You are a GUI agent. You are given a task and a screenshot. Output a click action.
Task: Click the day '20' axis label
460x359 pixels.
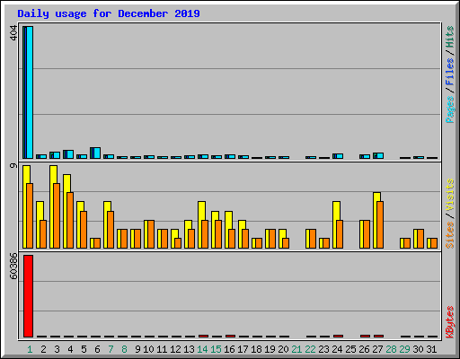(x=283, y=349)
